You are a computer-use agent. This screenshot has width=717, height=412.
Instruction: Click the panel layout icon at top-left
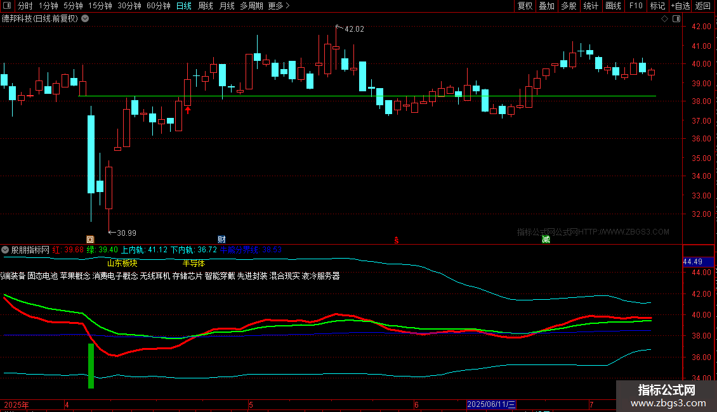point(7,6)
